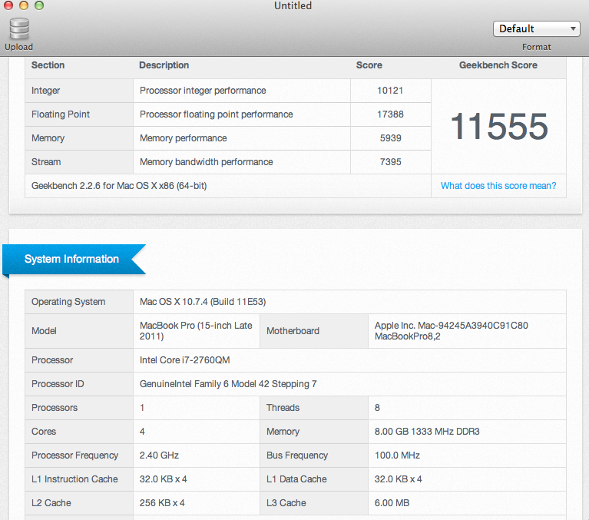The image size is (589, 520).
Task: Click L3 Cache value '6.00 MB'
Action: 392,503
